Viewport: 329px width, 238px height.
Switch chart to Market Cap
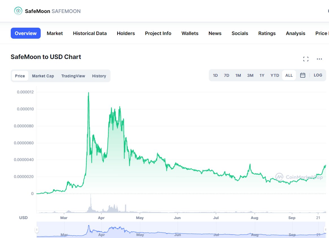pos(43,76)
